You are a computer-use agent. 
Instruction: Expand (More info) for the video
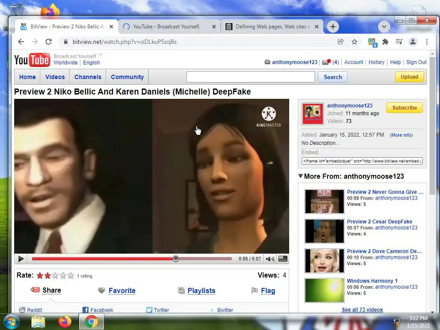(x=401, y=135)
